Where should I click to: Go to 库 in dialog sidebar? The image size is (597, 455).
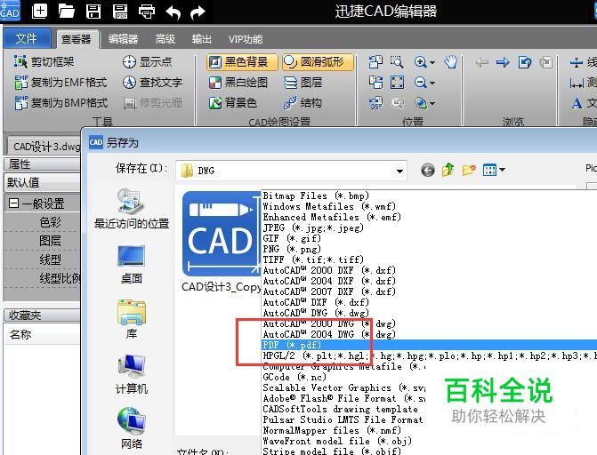(x=132, y=319)
